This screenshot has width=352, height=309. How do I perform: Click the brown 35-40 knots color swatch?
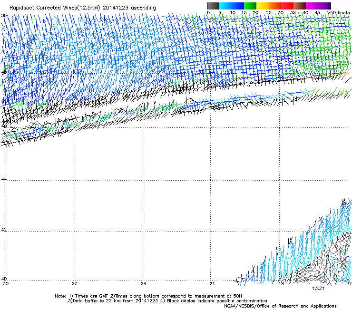(300, 6)
